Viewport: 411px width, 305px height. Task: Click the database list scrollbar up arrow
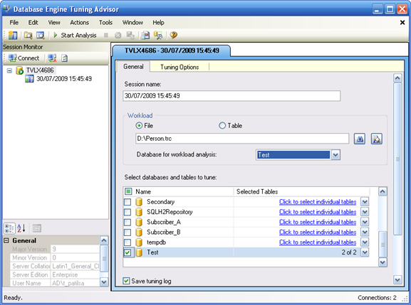[x=383, y=192]
